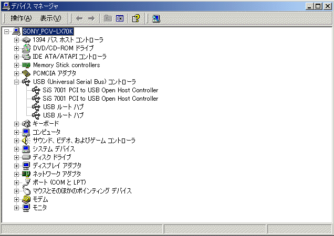Select マウスとそのほかのポインティング デバイス label
The width and height of the screenshot is (334, 236).
coord(82,191)
